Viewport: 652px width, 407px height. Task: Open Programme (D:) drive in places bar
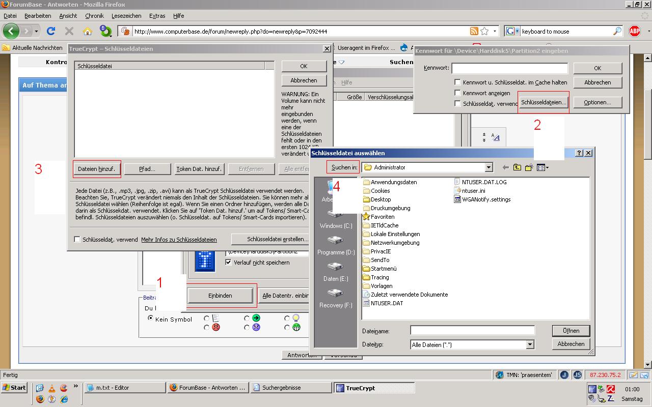point(336,246)
